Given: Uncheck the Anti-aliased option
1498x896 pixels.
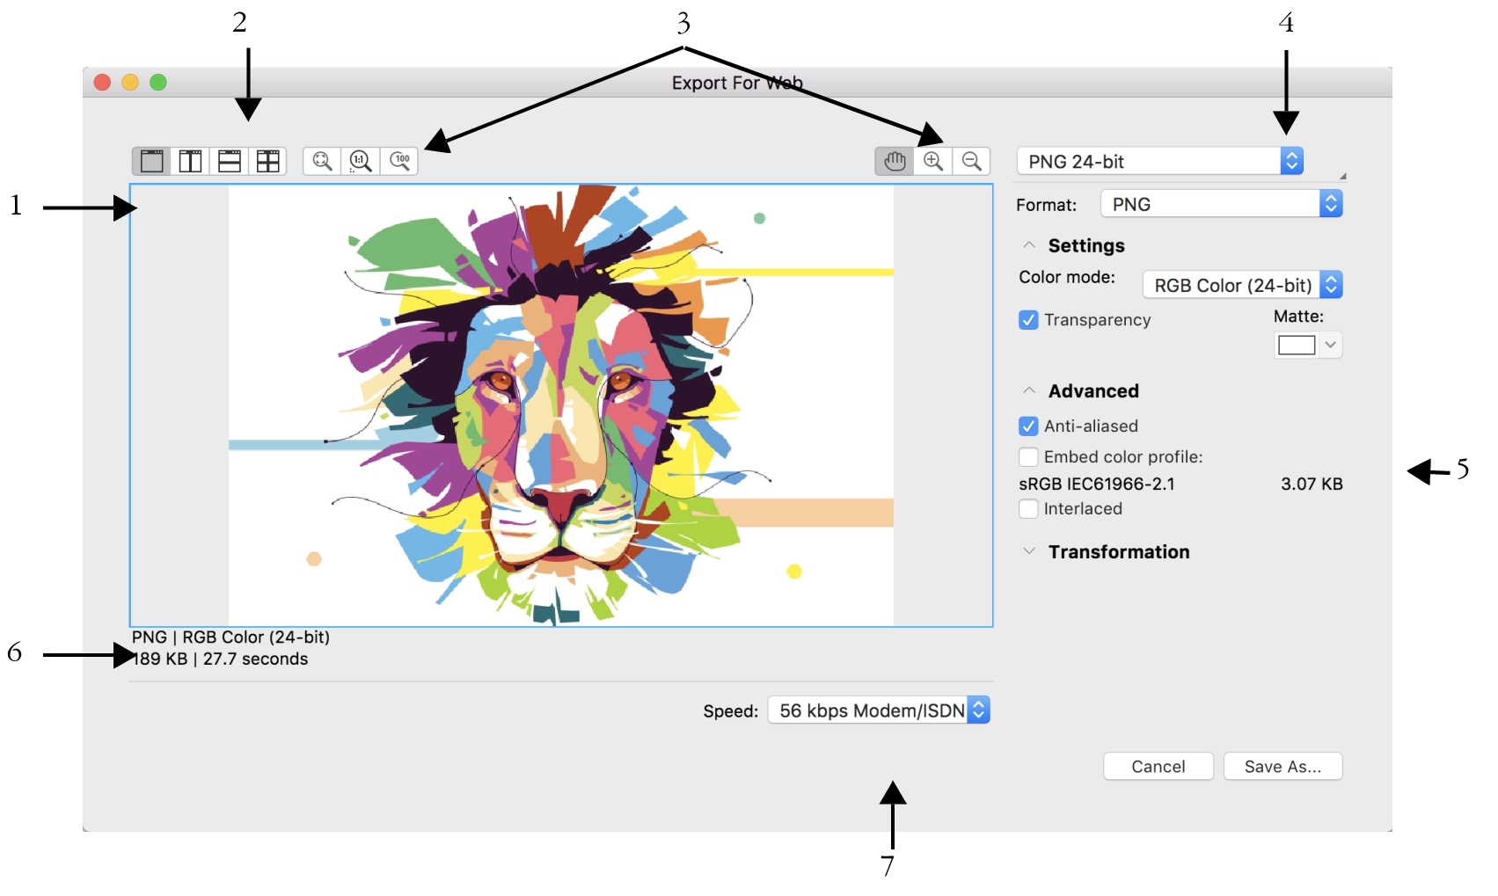Looking at the screenshot, I should click(1029, 426).
